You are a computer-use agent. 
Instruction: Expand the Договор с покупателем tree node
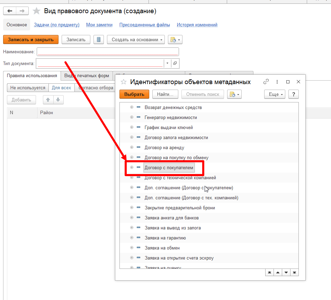click(x=132, y=167)
